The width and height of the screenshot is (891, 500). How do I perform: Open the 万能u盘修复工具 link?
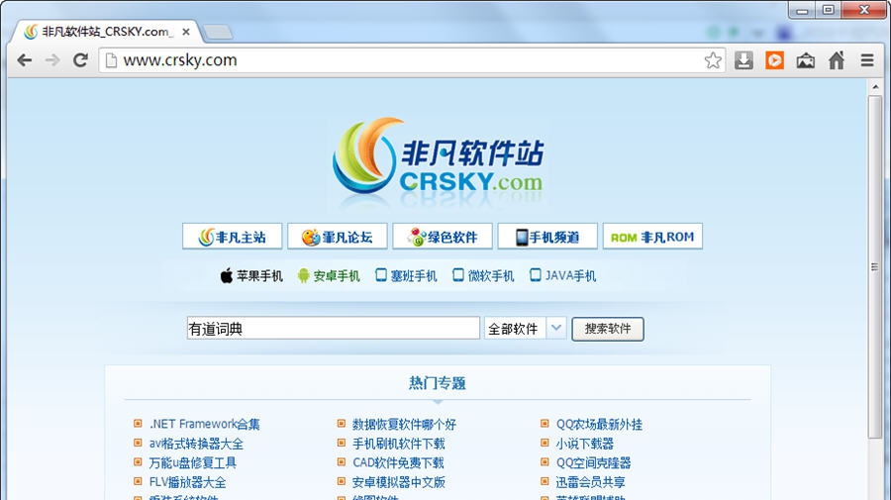(x=193, y=462)
